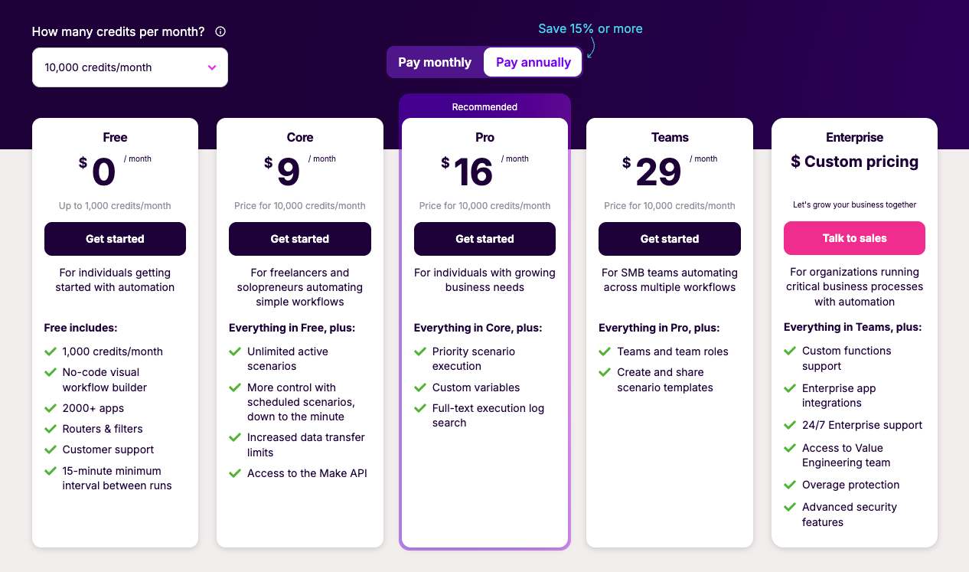The height and width of the screenshot is (572, 969).
Task: Click the checkmark beside 24/7 Enterprise support
Action: tap(789, 425)
